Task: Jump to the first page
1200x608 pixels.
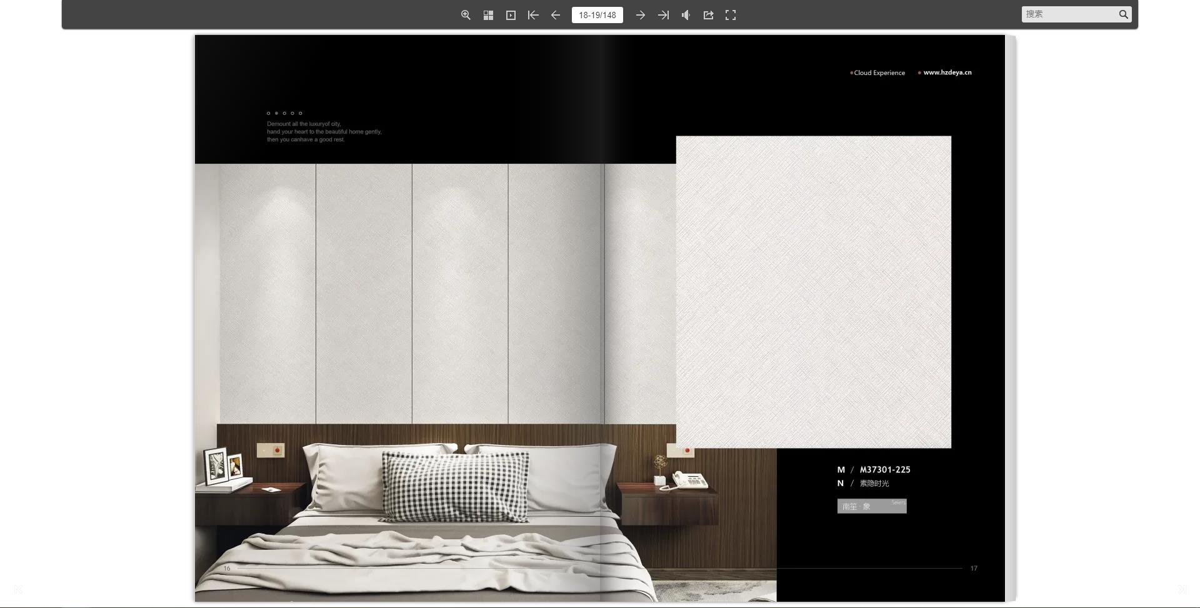Action: (533, 15)
